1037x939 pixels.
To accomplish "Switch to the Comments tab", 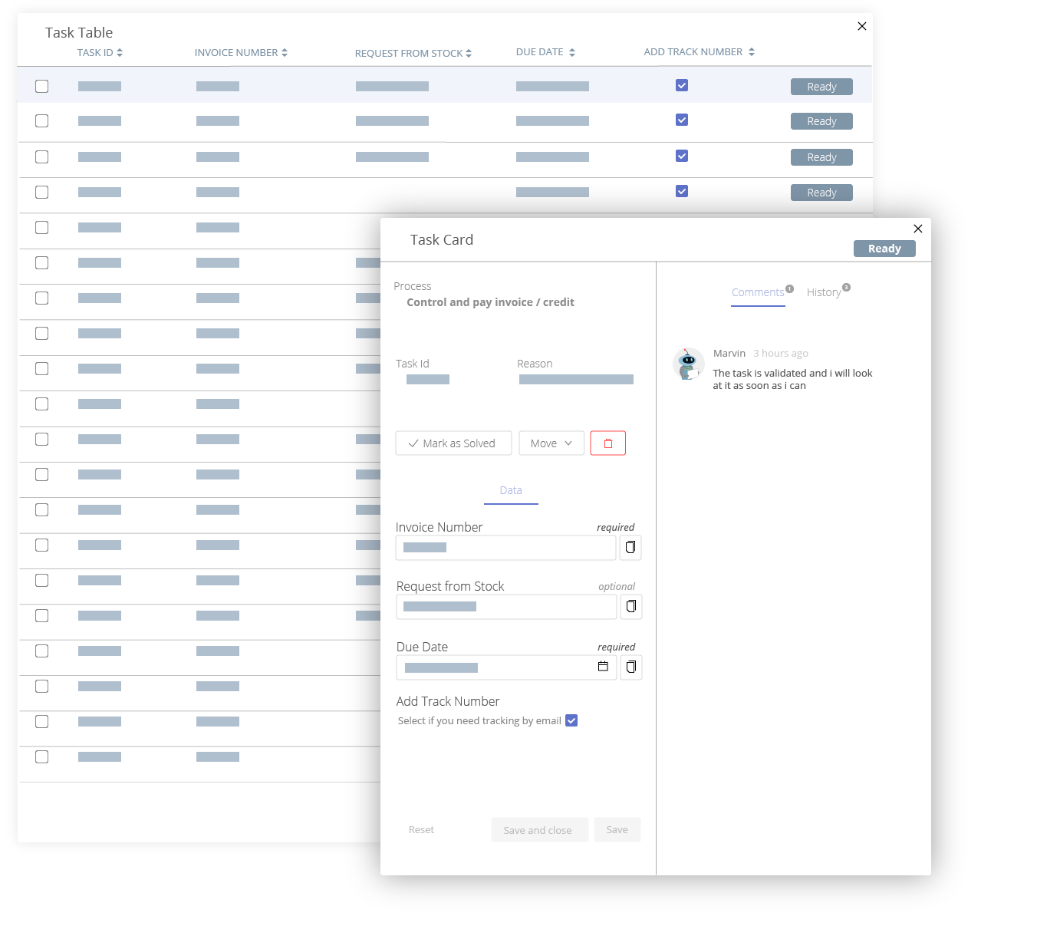I will pyautogui.click(x=758, y=292).
